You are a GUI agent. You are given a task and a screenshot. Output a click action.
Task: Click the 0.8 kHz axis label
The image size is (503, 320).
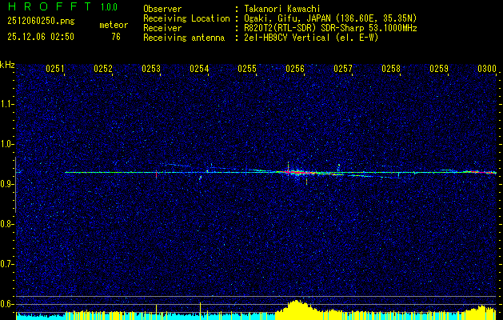(6, 224)
